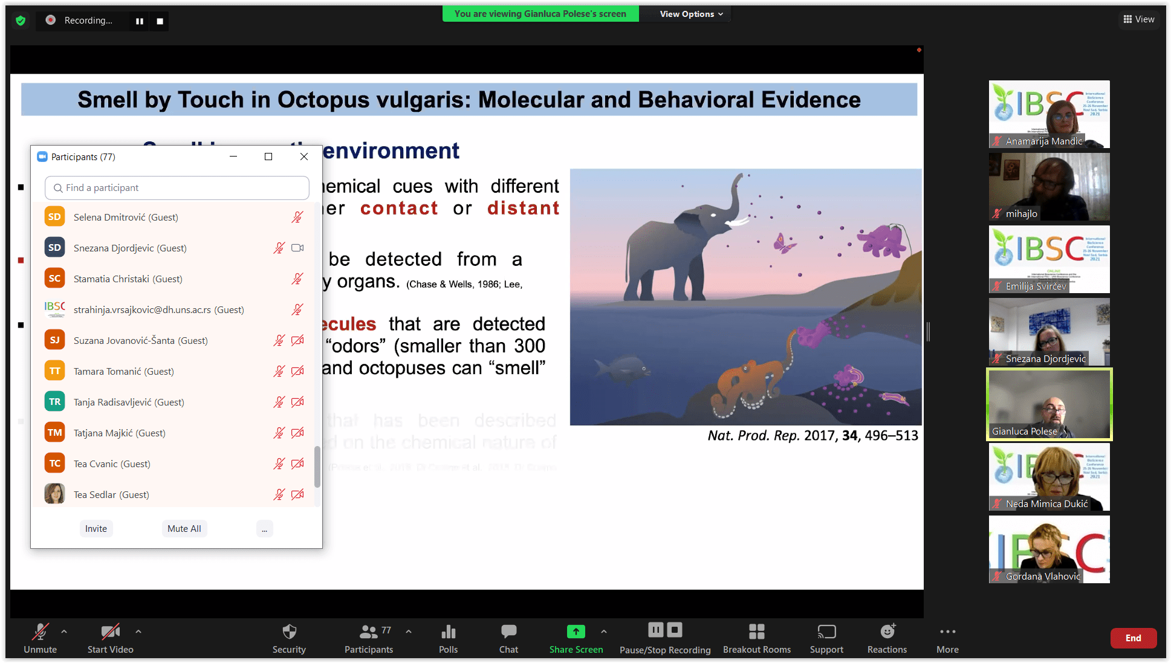Viewport: 1171px width, 663px height.
Task: Click Tamara Tomanić's video off icon
Action: tap(297, 371)
